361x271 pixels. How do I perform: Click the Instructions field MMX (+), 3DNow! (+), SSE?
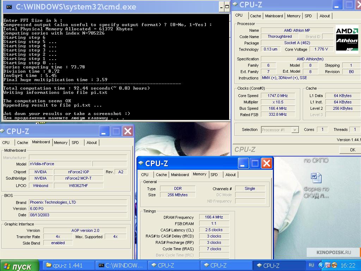311,78
